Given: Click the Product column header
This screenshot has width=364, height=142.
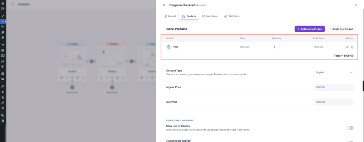Looking at the screenshot, I should [170, 38].
